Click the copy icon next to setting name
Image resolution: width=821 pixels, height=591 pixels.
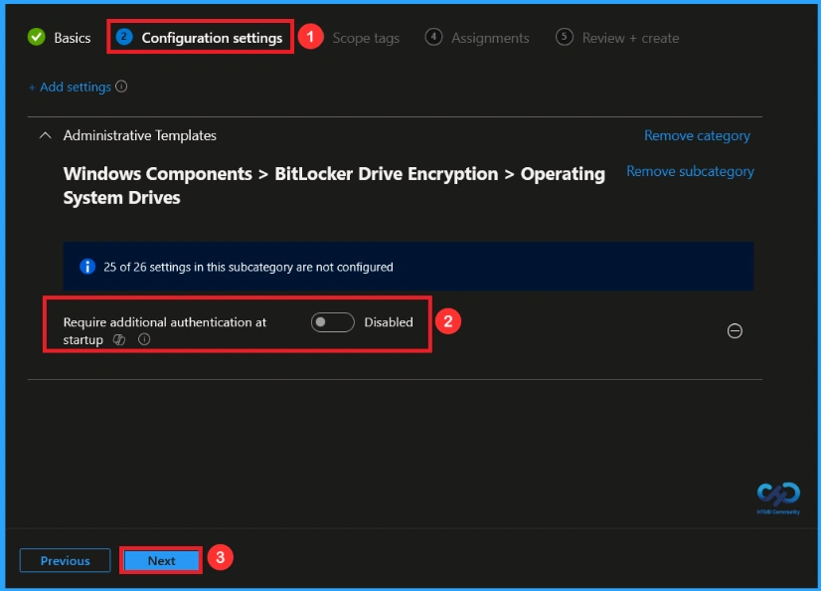click(x=118, y=339)
